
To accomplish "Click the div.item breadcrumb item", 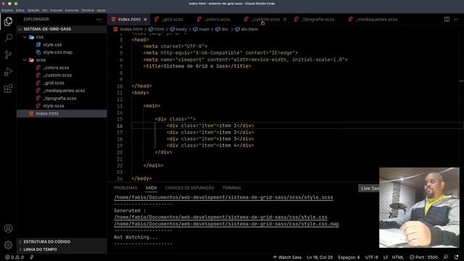I will point(246,29).
